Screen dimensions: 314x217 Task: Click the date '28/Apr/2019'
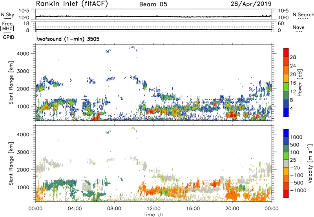[x=251, y=4]
